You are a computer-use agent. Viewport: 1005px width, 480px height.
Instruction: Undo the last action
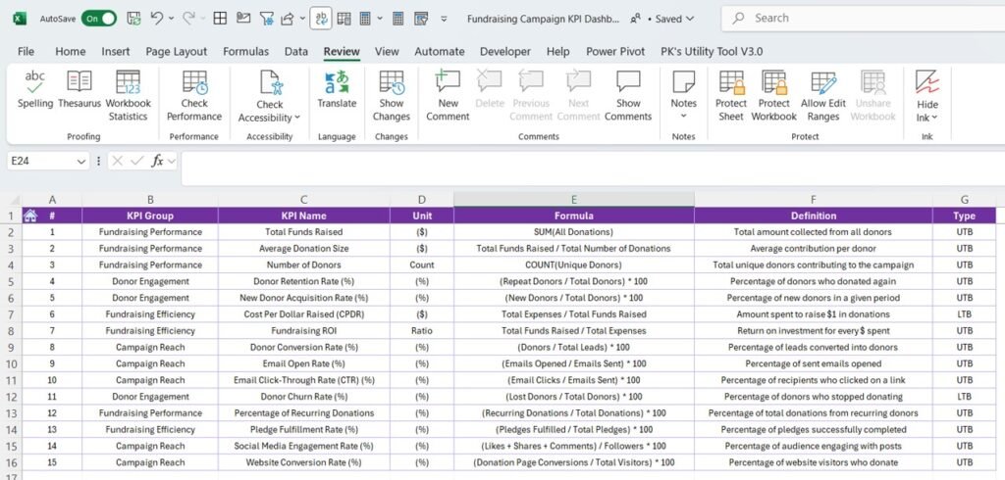click(x=156, y=19)
